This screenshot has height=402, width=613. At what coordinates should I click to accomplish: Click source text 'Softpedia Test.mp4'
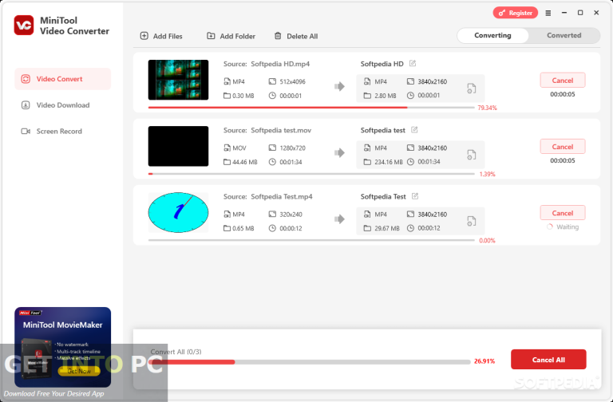(x=282, y=196)
